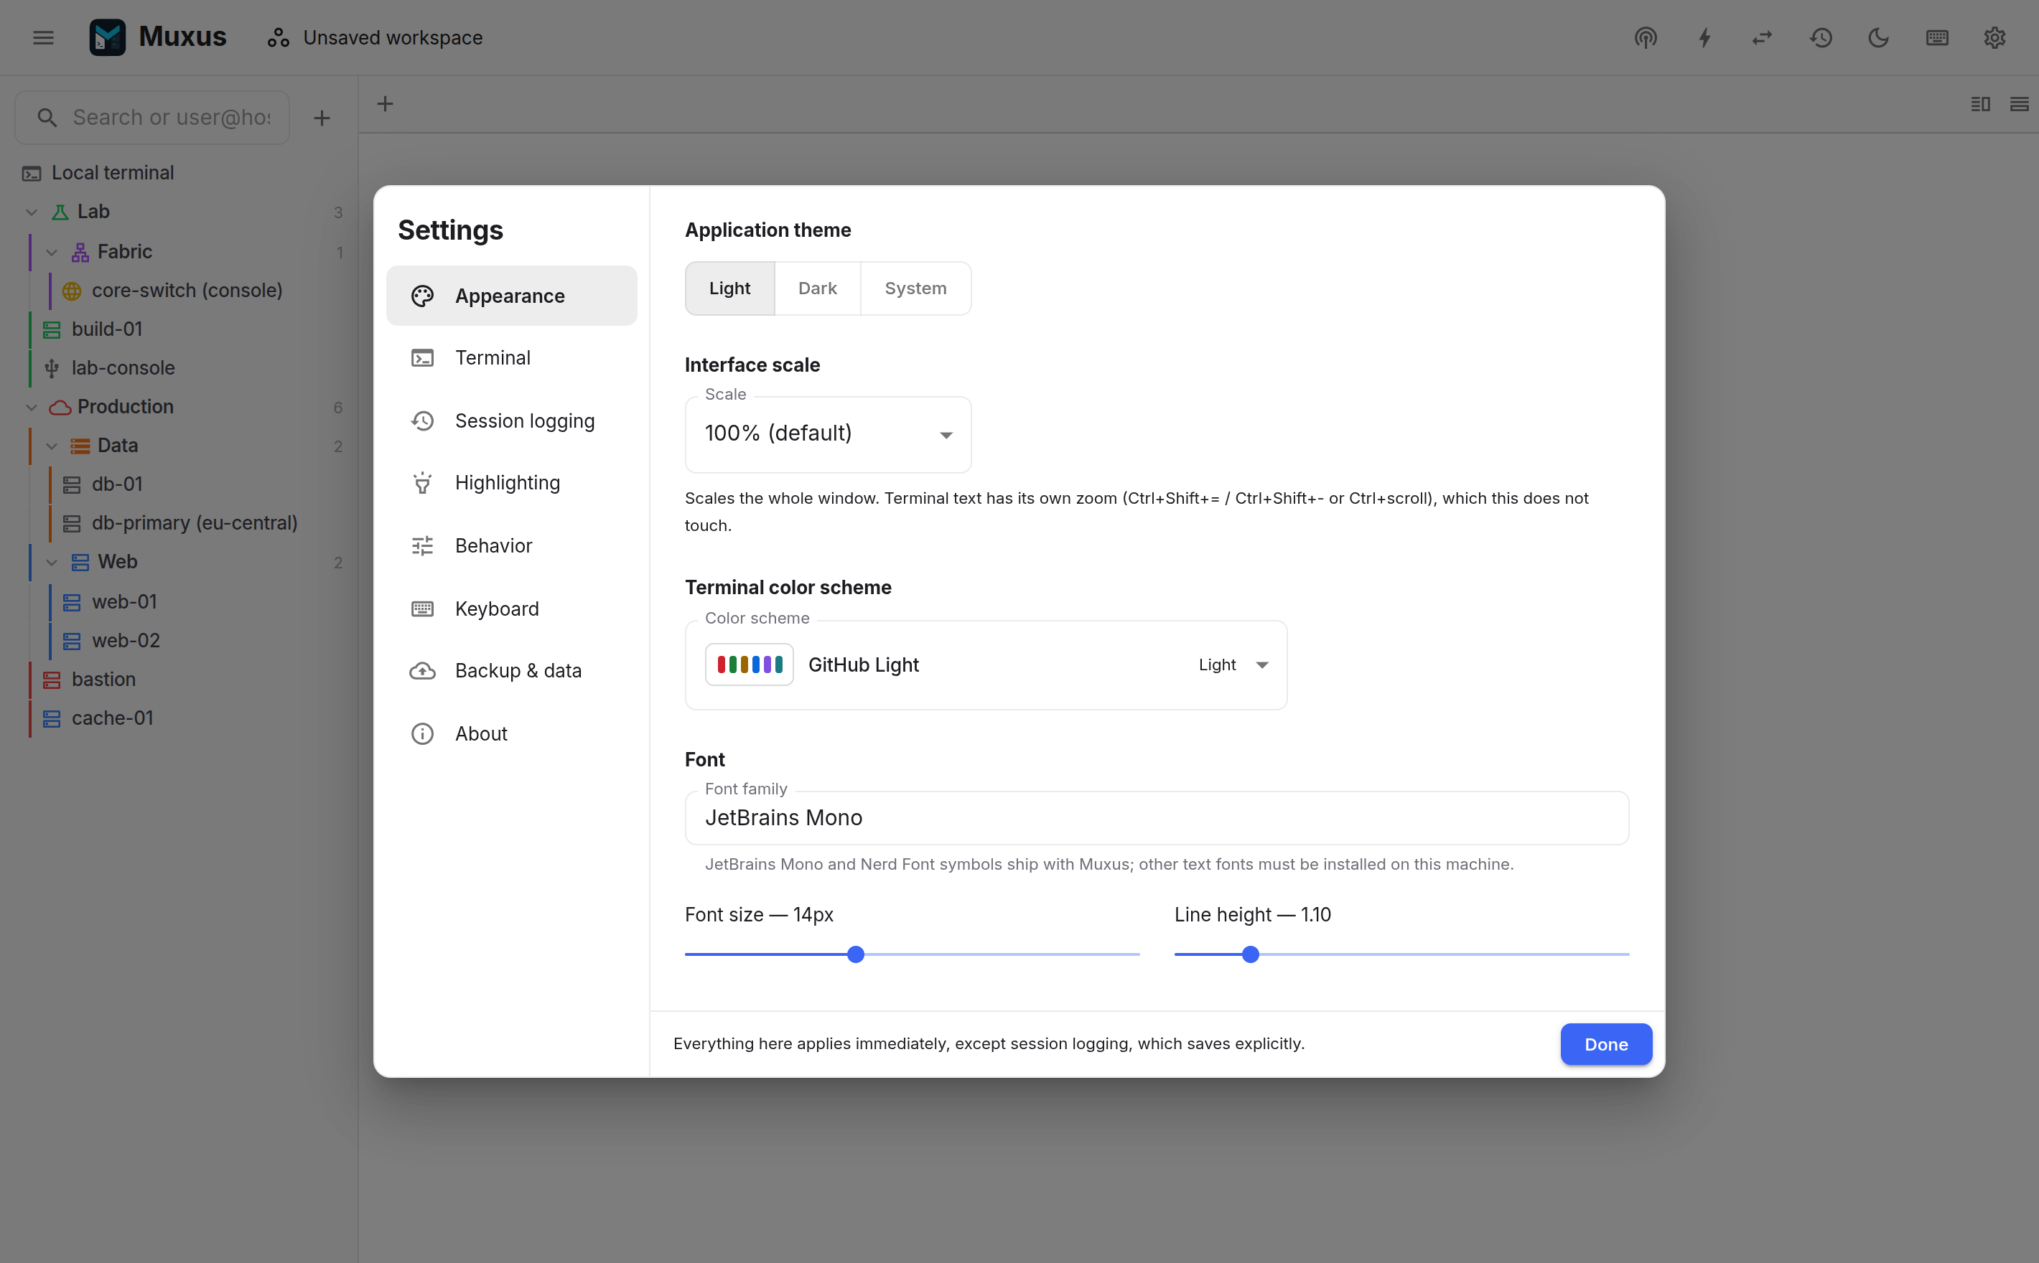2039x1263 pixels.
Task: Click the lightning bolt quick actions icon
Action: [x=1704, y=37]
